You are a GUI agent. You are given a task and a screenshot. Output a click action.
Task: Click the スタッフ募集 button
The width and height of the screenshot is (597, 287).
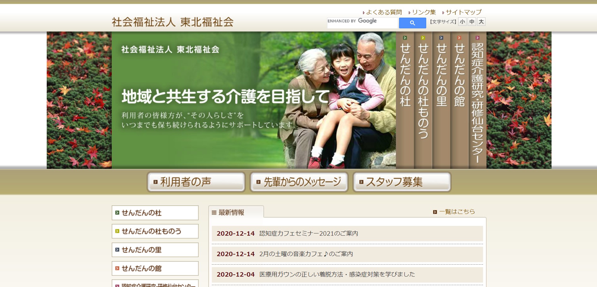click(402, 182)
